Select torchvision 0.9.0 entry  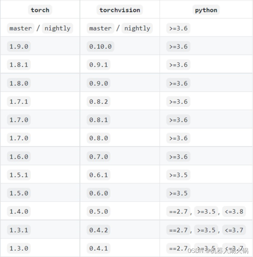pos(98,83)
